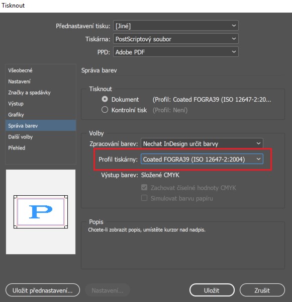This screenshot has height=302, width=292.
Task: Select the Kontrolní tisk radio button
Action: point(105,110)
